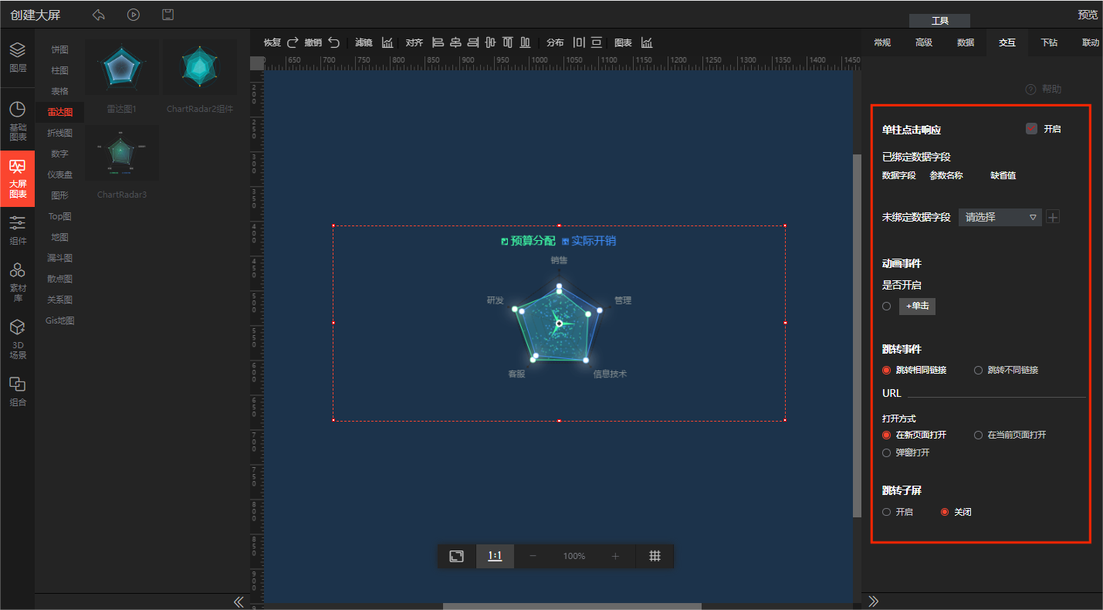Enable 跳转子屏 with 开启 radio
This screenshot has width=1103, height=610.
[x=887, y=512]
